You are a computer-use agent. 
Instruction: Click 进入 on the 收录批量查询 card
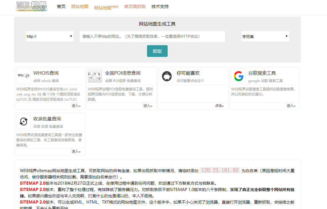tap(76, 151)
